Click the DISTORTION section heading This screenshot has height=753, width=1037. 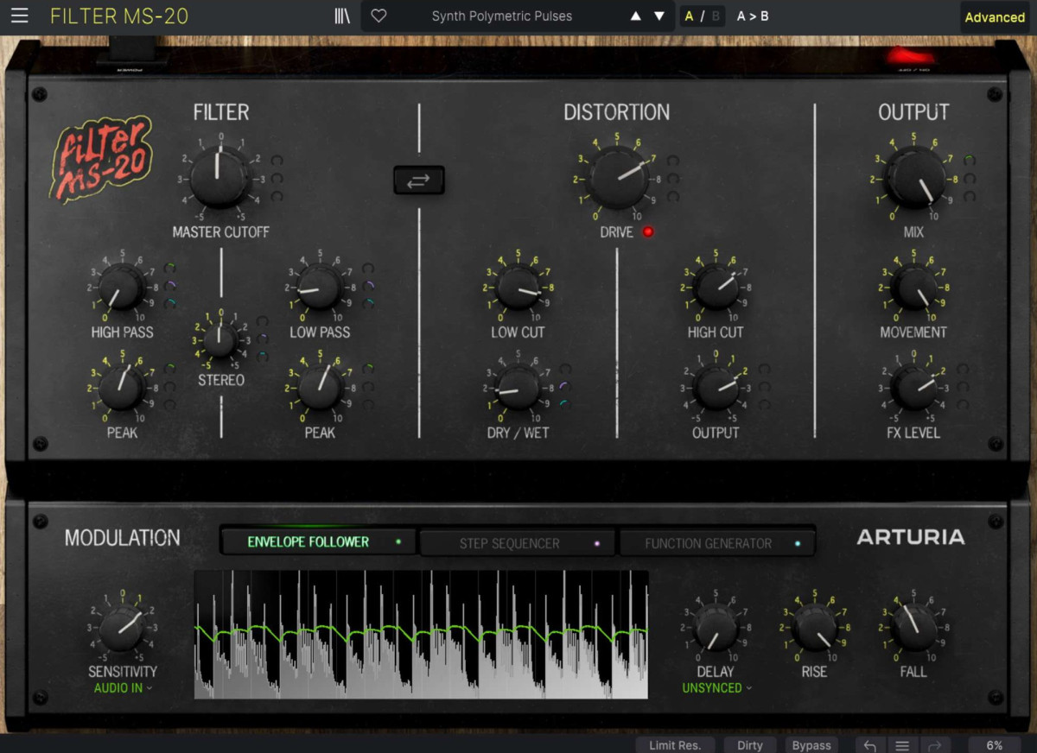coord(617,112)
